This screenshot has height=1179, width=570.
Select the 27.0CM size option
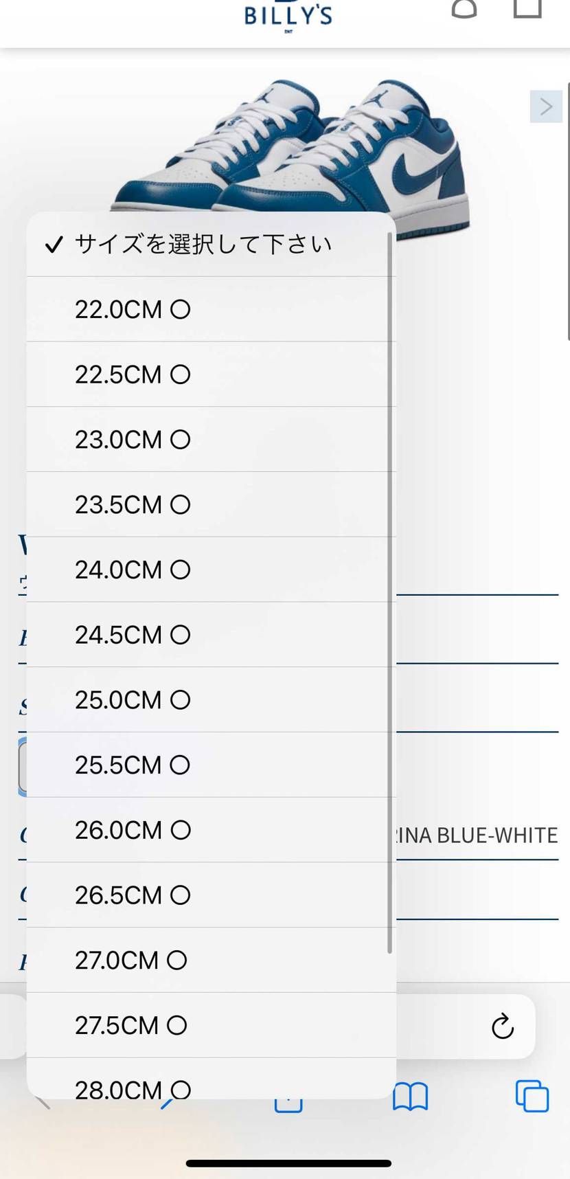[212, 960]
